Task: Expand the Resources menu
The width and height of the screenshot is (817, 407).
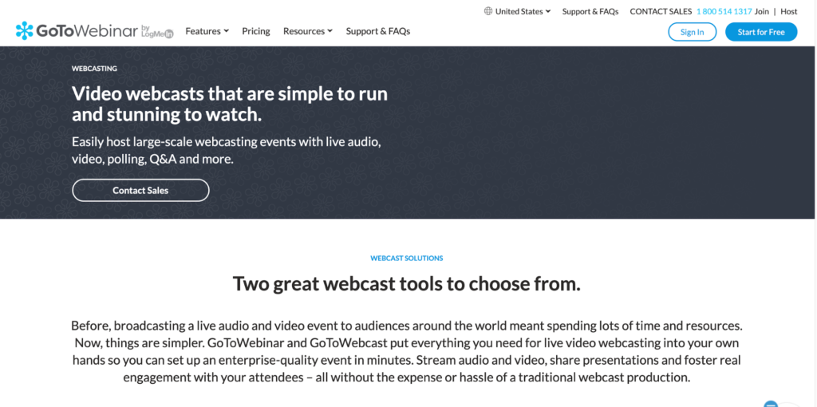Action: pyautogui.click(x=307, y=31)
